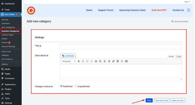The height and width of the screenshot is (105, 195).
Task: Open the Support Forum link
Action: [x=106, y=10]
